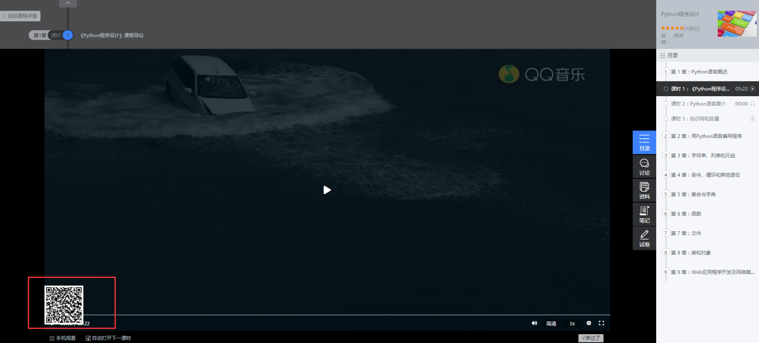Open the 目录 directory sidebar tab

pos(644,142)
